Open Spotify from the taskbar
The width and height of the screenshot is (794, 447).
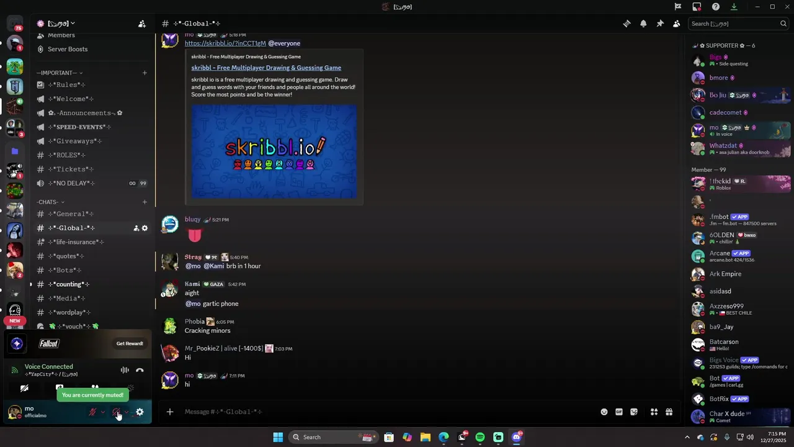(480, 437)
